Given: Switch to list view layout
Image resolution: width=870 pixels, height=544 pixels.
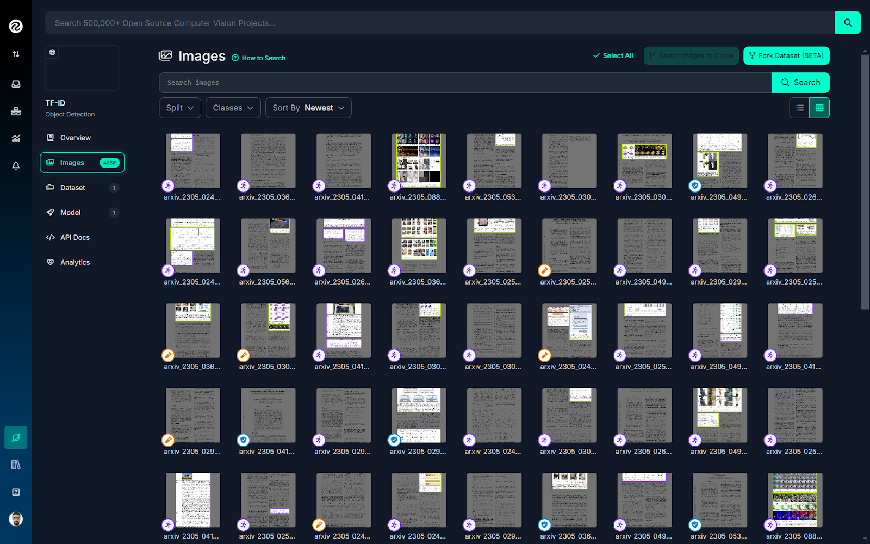Looking at the screenshot, I should 799,108.
